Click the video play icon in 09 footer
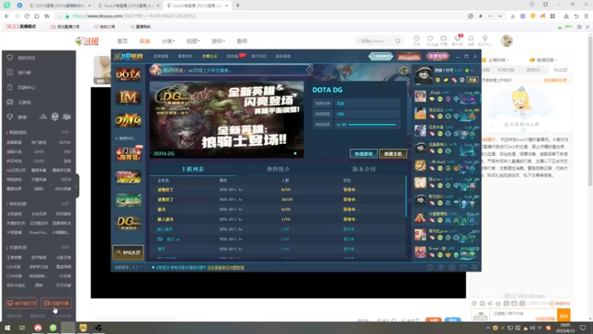Screen dimensions: 593x334 [452, 267]
